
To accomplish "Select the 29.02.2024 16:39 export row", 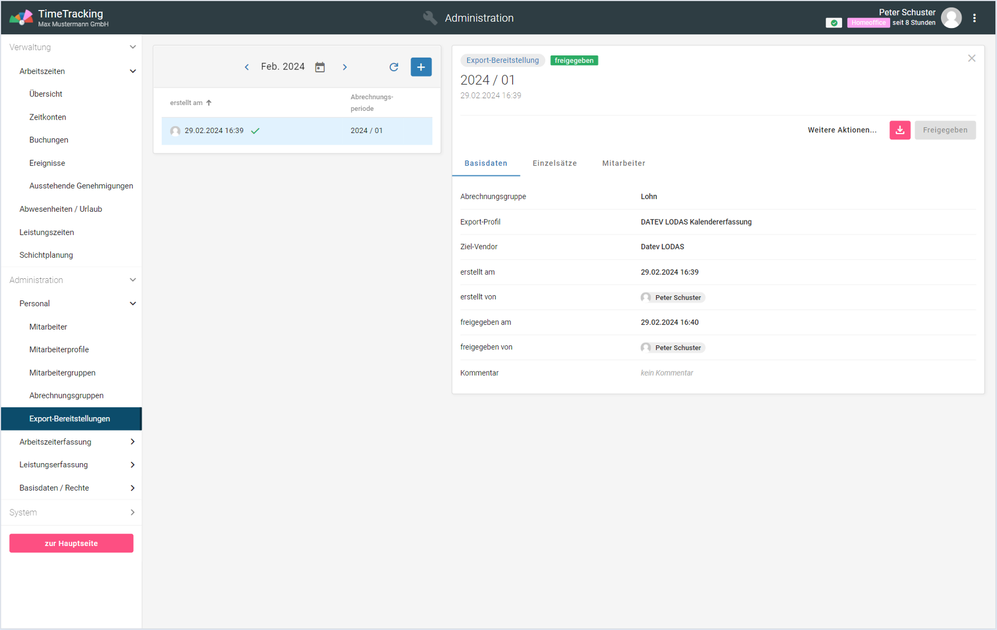I will (297, 131).
